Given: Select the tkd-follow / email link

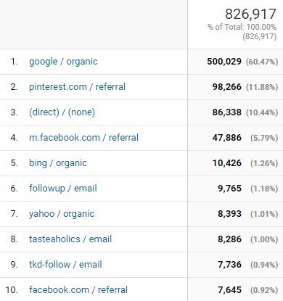Looking at the screenshot, I should pos(65,265).
